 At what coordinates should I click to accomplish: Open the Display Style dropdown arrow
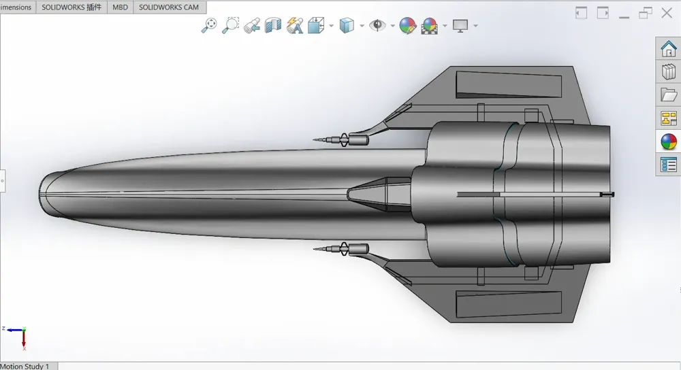point(362,26)
